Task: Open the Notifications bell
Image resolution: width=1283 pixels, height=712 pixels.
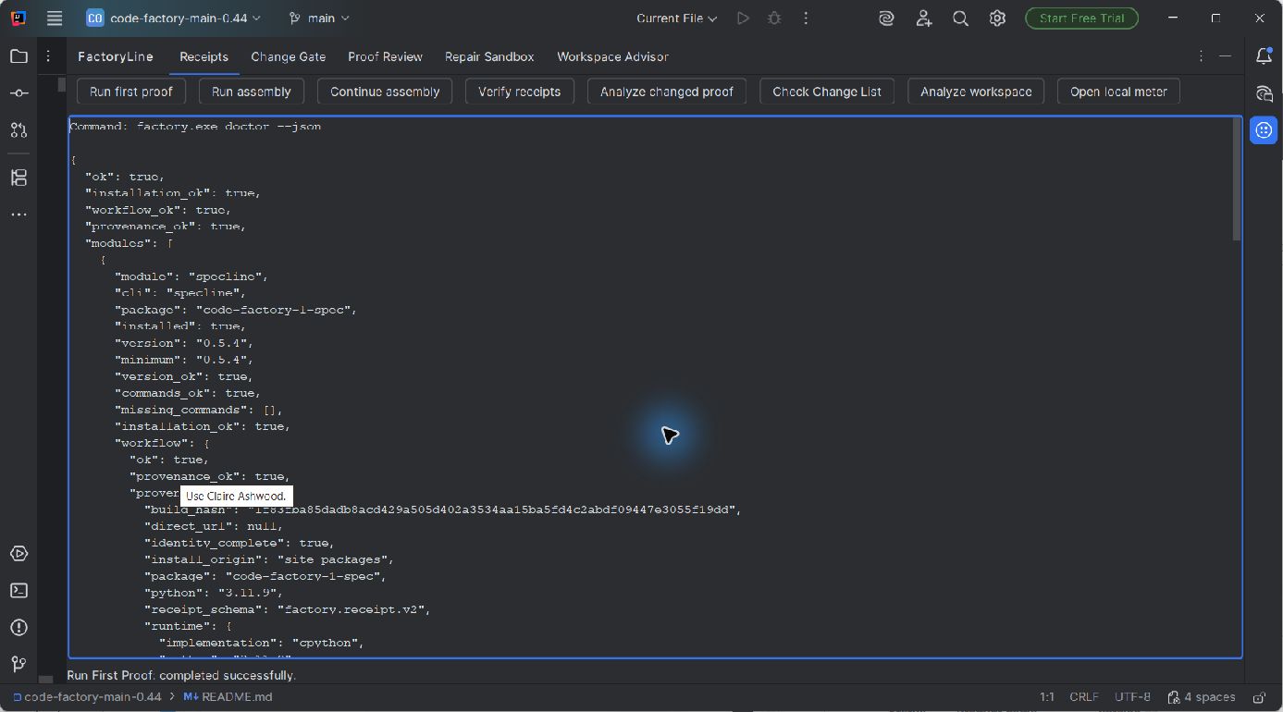Action: (1264, 56)
